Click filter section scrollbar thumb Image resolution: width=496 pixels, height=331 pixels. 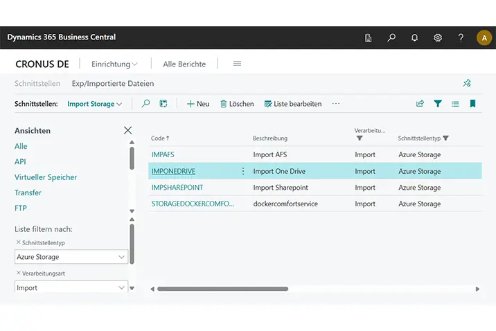[x=132, y=244]
